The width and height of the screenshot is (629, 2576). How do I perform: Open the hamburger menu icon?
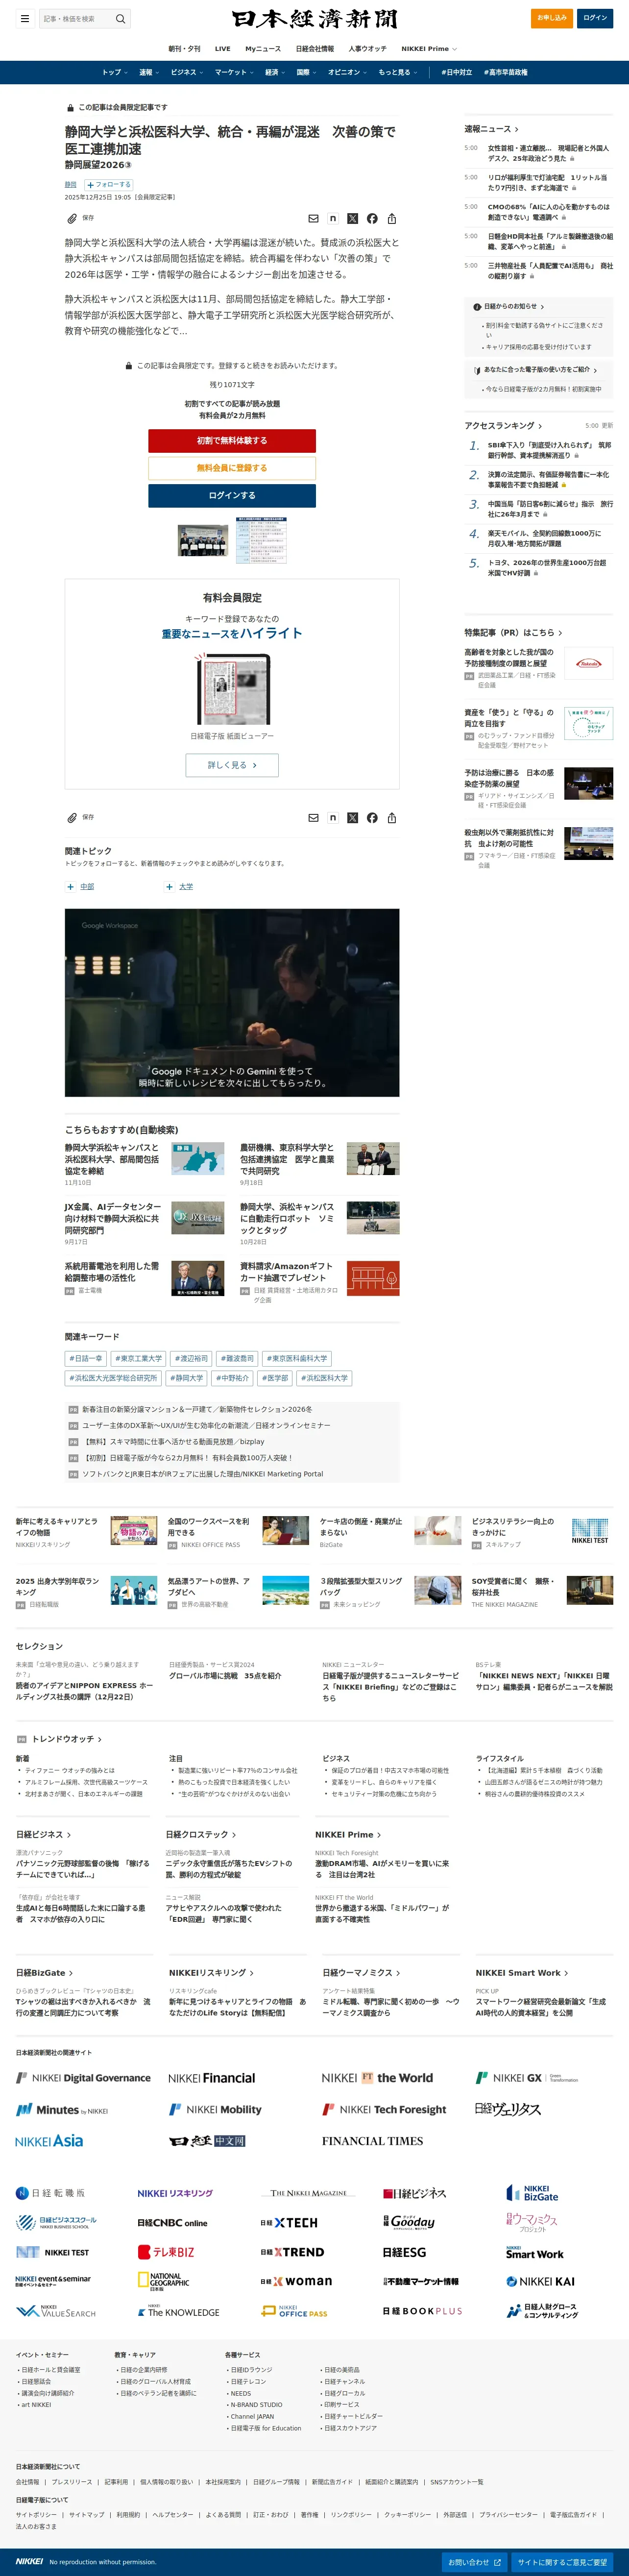coord(25,18)
